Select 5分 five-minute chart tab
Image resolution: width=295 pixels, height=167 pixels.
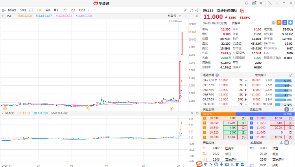(x=73, y=10)
